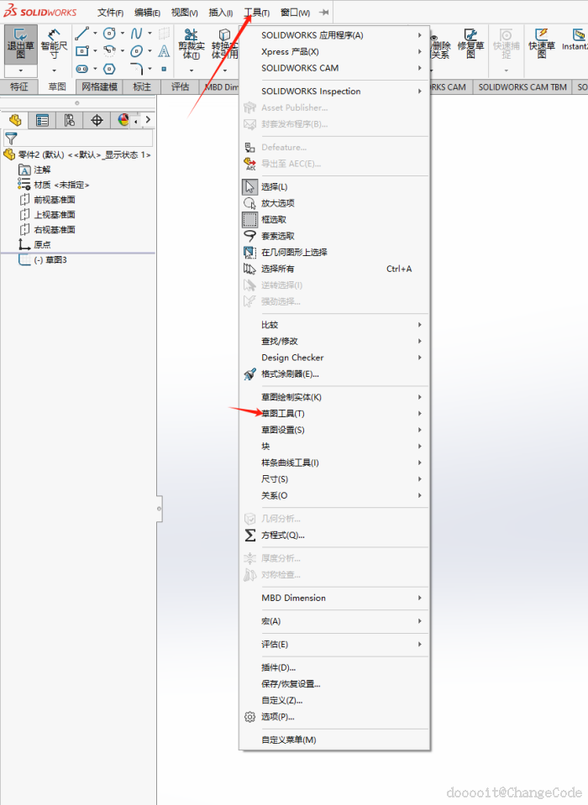Viewport: 588px width, 805px height.
Task: Select the Circle sketch tool
Action: [109, 34]
